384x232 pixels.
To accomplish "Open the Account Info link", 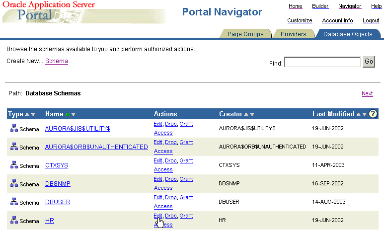I will coord(337,20).
